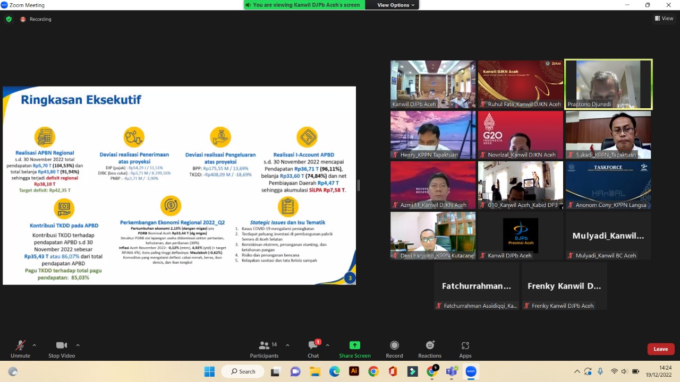This screenshot has width=680, height=382.
Task: Open the first Google Chrome taskbar icon
Action: 373,371
